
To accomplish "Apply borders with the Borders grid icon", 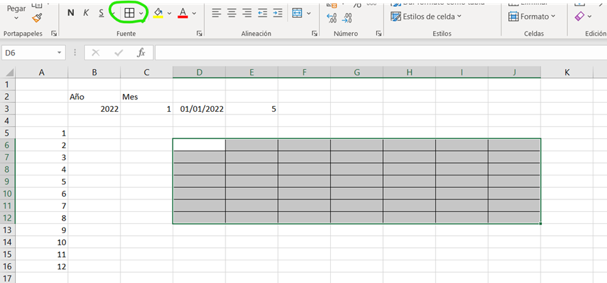I will click(x=129, y=13).
